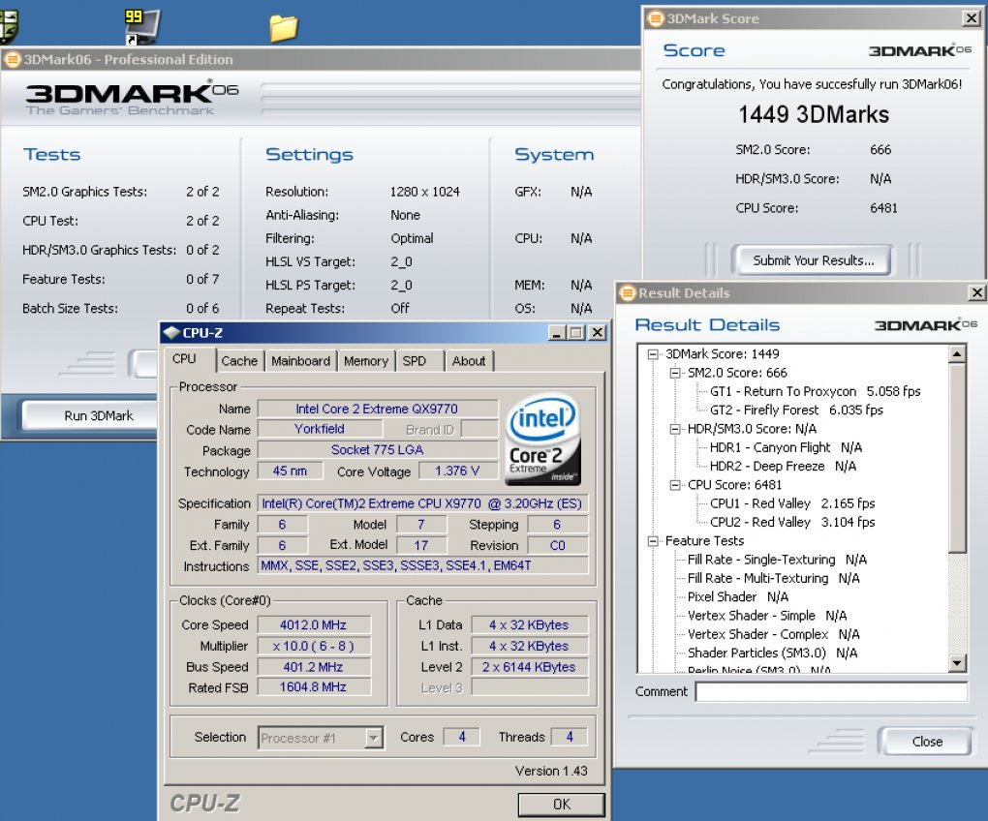Select Fill Rate - Single-Texturing row
This screenshot has height=821, width=988.
[x=776, y=560]
